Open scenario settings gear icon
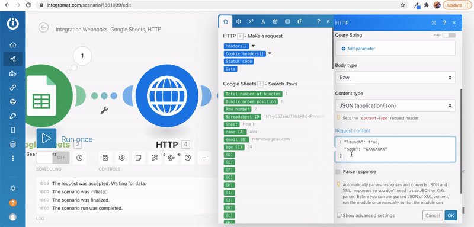Image resolution: width=474 pixels, height=227 pixels. 122,158
